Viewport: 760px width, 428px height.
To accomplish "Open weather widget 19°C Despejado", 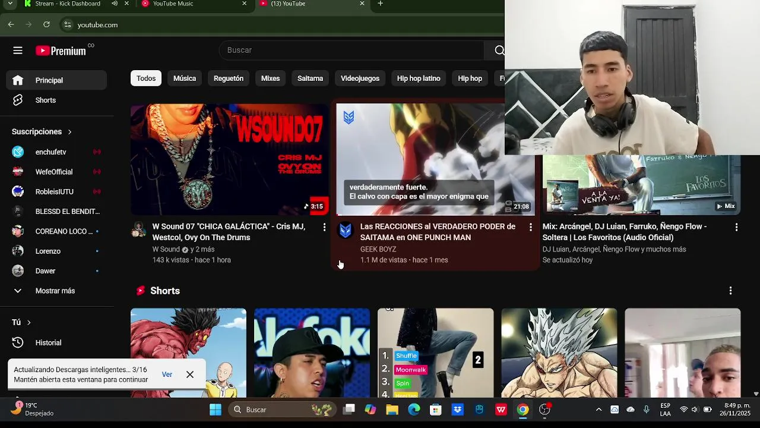I will click(33, 409).
